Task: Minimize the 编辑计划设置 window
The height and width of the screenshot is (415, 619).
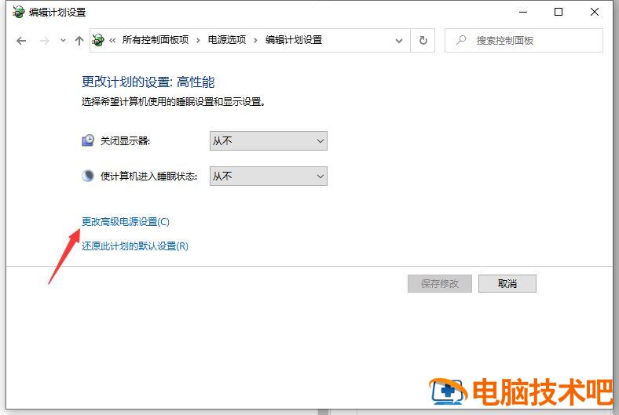Action: [523, 13]
